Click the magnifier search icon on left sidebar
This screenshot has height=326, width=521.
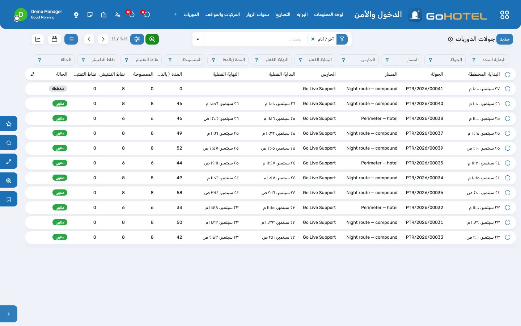click(9, 143)
